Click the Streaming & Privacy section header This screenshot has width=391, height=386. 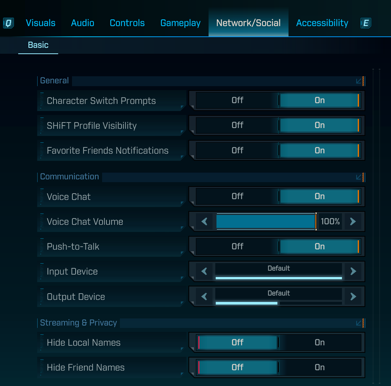click(201, 323)
